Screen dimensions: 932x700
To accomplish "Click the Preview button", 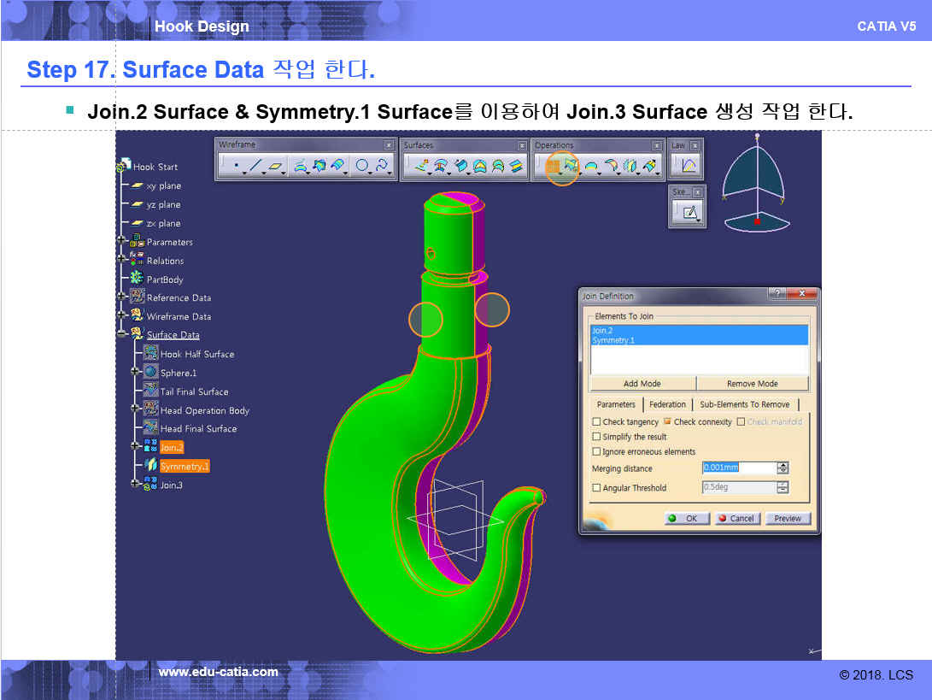I will coord(787,519).
